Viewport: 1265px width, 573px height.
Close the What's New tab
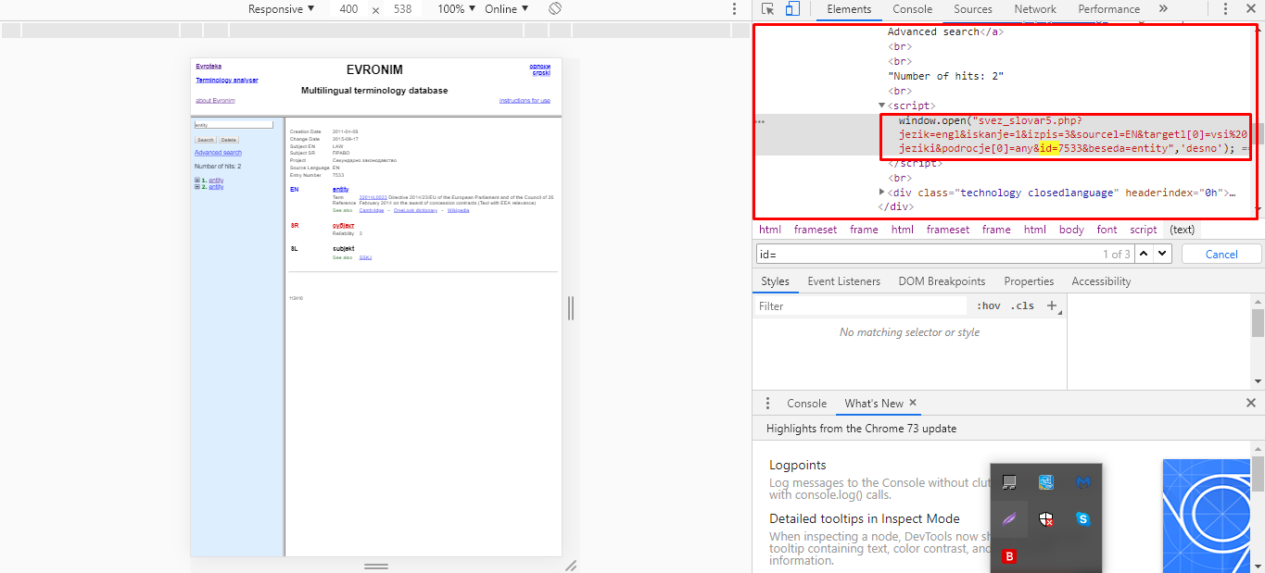click(x=913, y=403)
